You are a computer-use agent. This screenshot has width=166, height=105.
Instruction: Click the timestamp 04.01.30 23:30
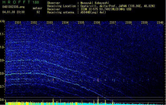coord(13,12)
